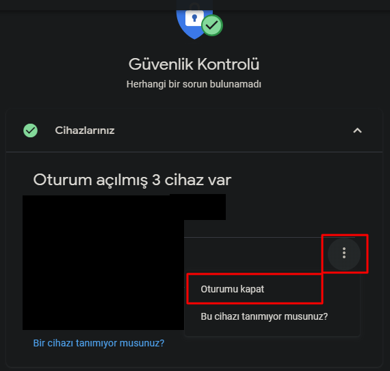Click the green checkmark badge on shield
Screen dimensions: 390x371
click(x=212, y=25)
